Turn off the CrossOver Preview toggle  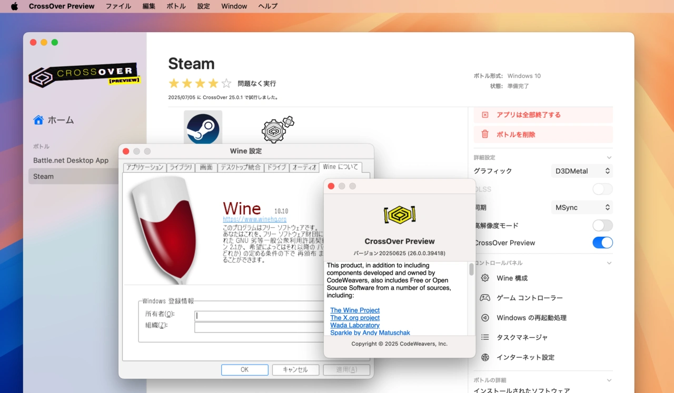click(x=602, y=243)
